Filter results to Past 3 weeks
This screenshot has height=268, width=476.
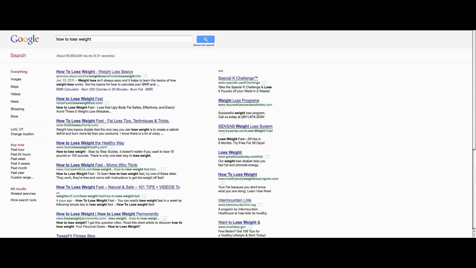[20, 163]
